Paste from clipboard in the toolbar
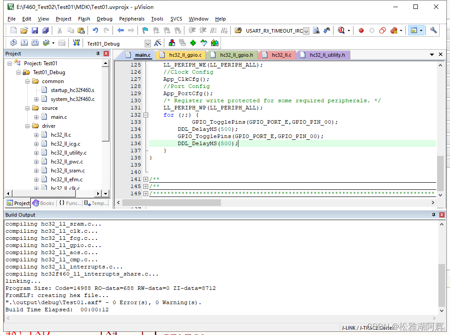 [81, 30]
